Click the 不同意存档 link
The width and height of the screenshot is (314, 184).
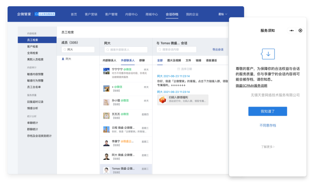coord(268,125)
